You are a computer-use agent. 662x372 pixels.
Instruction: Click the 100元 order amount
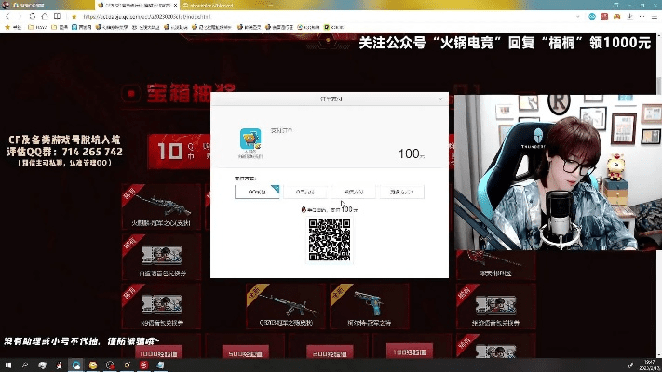(412, 153)
